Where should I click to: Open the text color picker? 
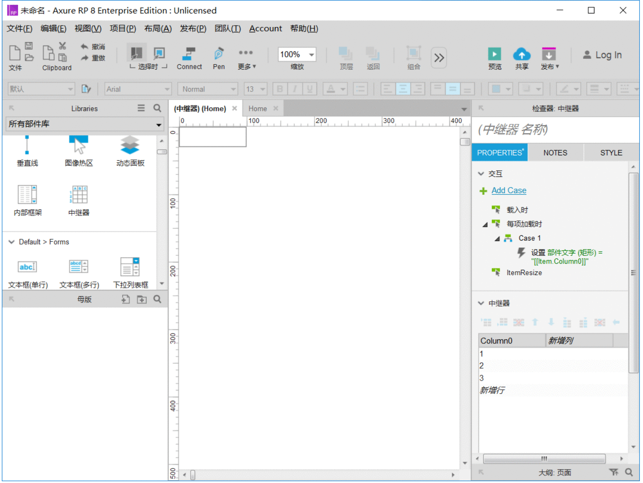pos(335,89)
